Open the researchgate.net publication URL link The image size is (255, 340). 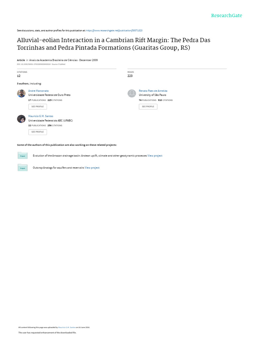tap(114, 30)
